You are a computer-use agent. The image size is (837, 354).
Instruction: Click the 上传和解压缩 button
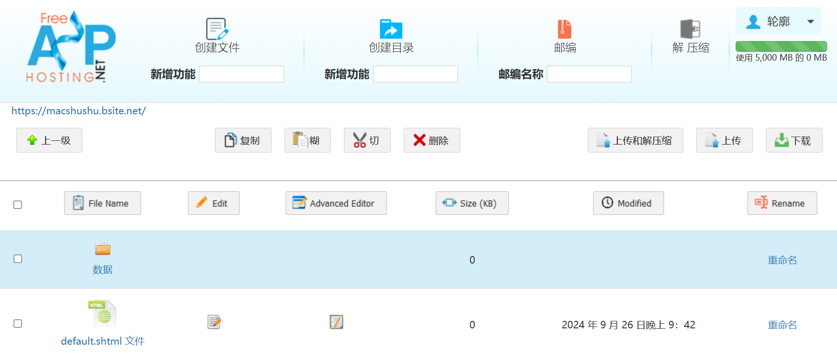click(636, 140)
